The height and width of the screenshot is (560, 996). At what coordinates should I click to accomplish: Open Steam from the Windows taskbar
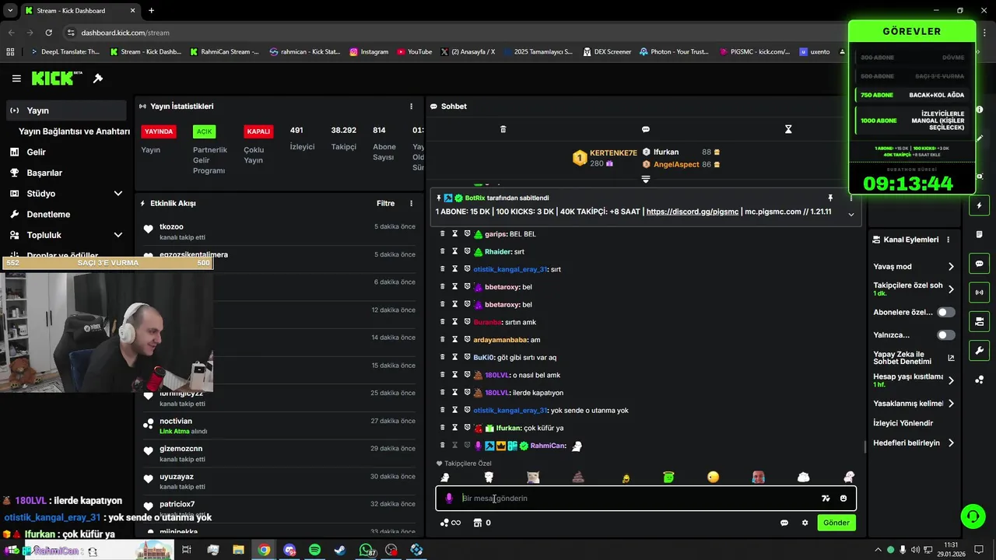[340, 550]
